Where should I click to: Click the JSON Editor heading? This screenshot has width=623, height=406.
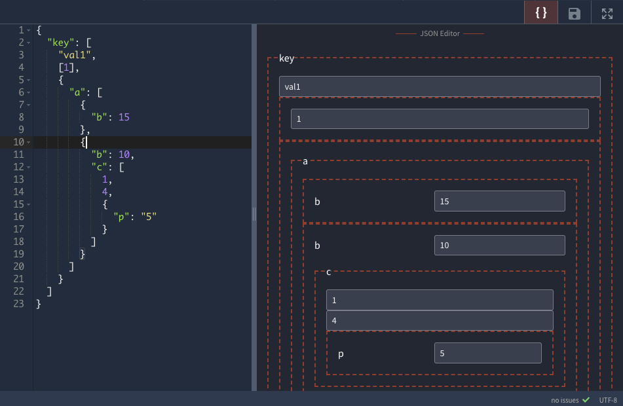[440, 34]
